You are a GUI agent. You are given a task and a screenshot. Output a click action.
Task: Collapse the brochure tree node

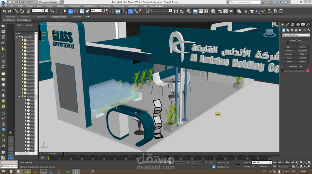[19, 97]
